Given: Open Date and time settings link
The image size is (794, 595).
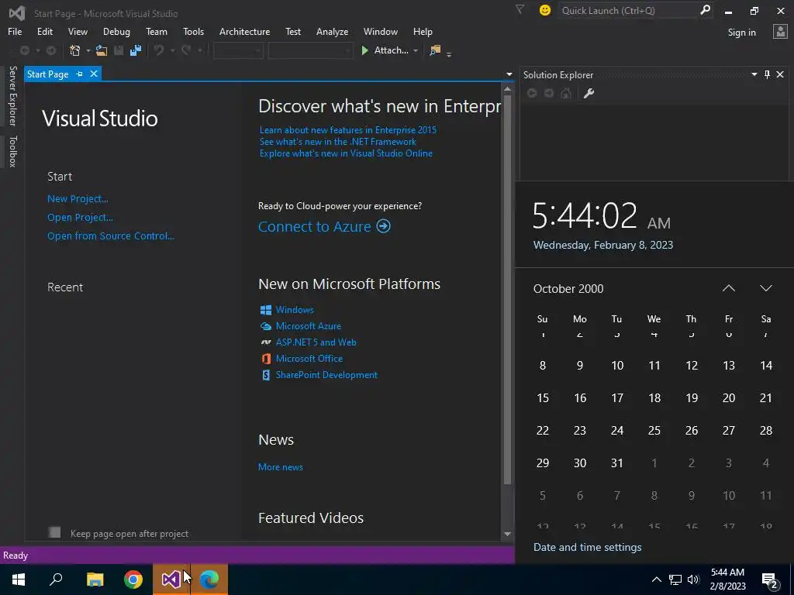Looking at the screenshot, I should coord(588,547).
